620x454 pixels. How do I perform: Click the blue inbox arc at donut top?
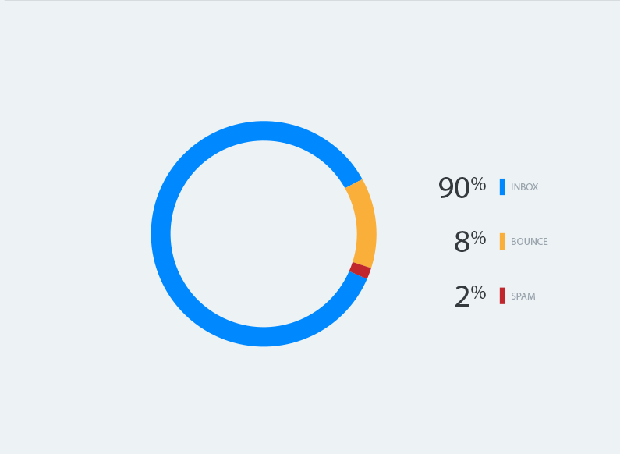point(264,130)
